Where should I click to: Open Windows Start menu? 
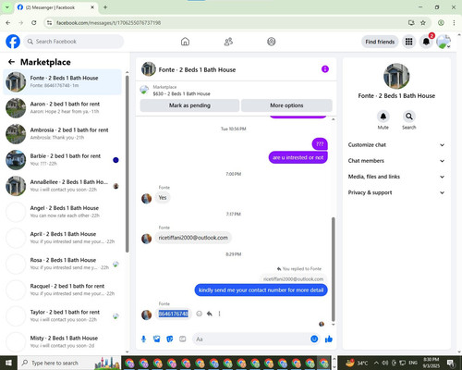tap(8, 363)
